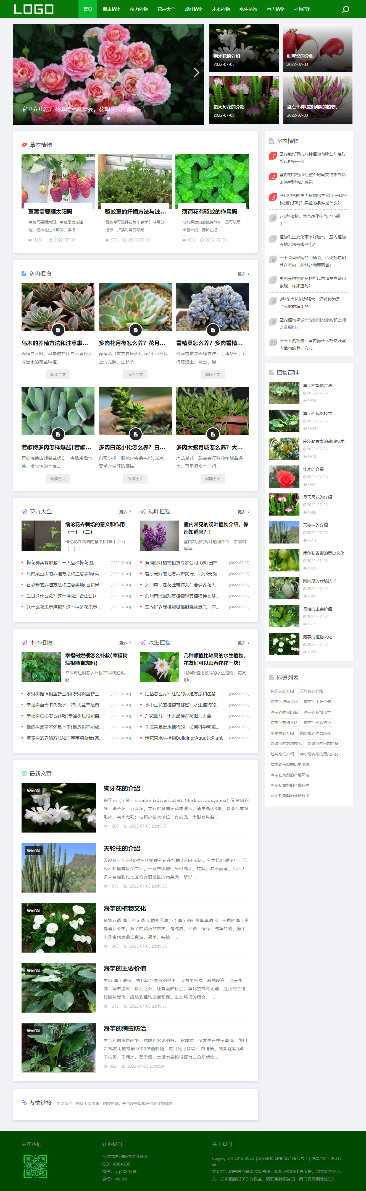Click 植物百科 badge on 天轮柱 image
366x1191 pixels.
[33, 851]
